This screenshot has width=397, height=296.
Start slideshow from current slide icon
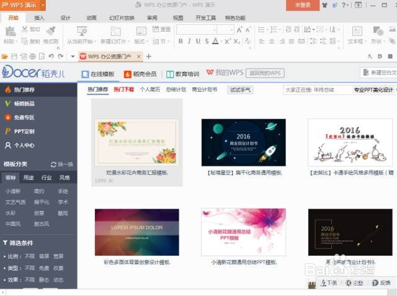pyautogui.click(x=82, y=32)
